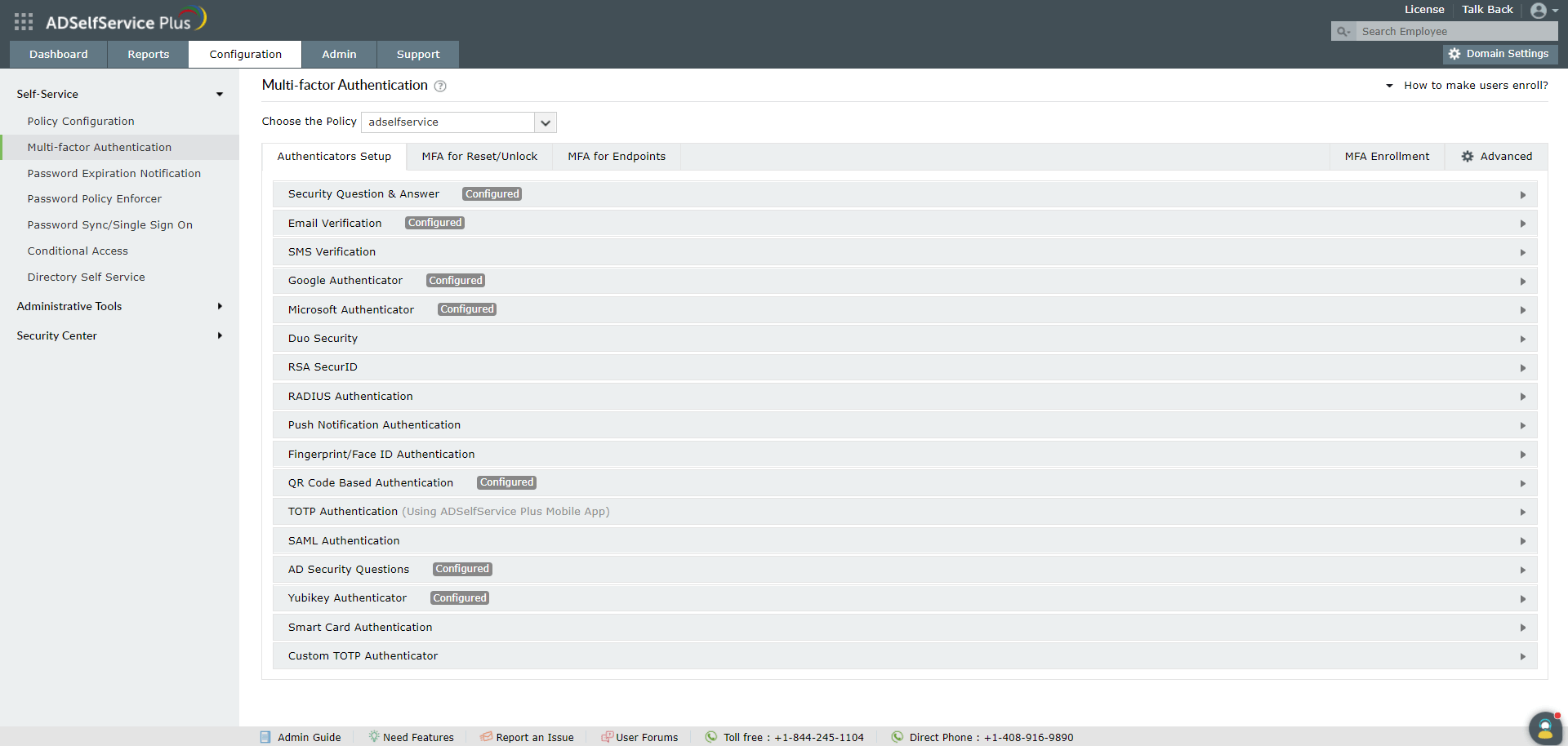Expand the SAML Authentication row

pos(905,541)
